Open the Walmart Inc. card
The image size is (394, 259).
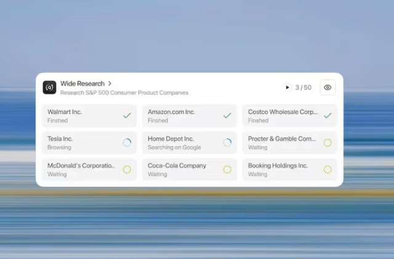(x=89, y=116)
